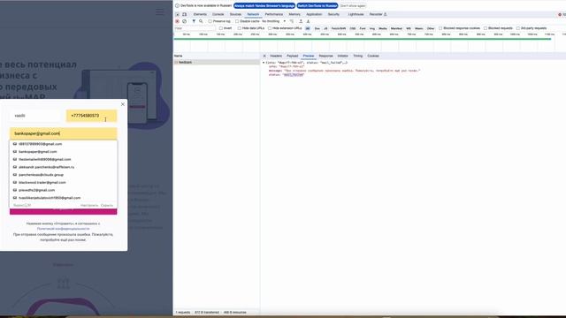This screenshot has height=318, width=566.
Task: Stop recording network log (red button)
Action: [177, 21]
